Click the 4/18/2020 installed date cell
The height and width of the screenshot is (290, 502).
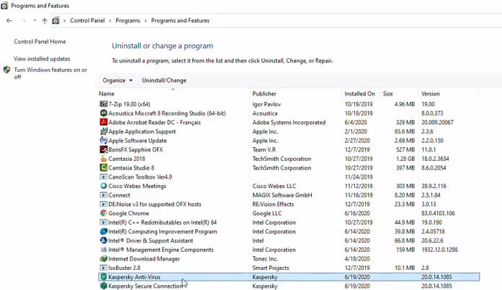[x=357, y=258]
